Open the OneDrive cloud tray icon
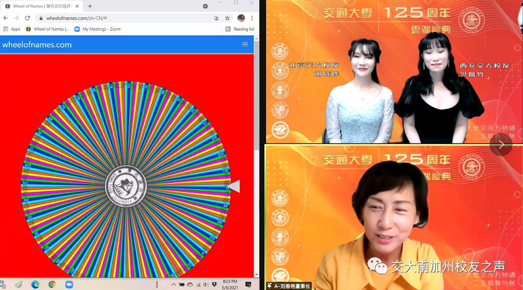Viewport: 523px width, 290px height. pos(190,285)
